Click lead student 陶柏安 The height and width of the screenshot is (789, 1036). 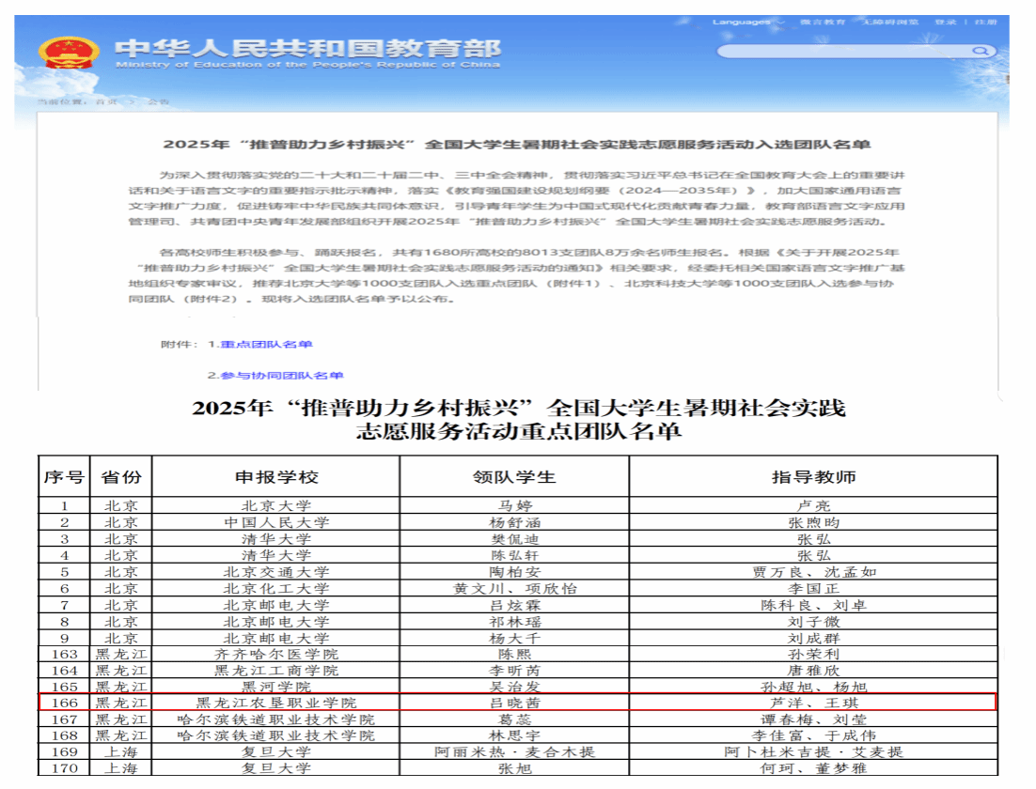[x=514, y=572]
